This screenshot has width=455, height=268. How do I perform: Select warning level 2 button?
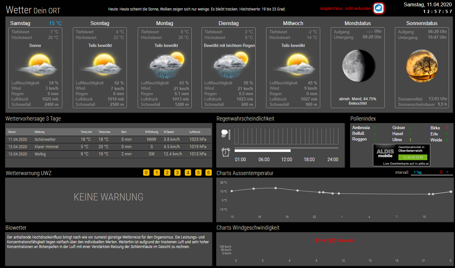[167, 173]
